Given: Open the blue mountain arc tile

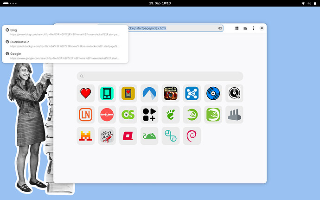Looking at the screenshot, I should coord(149,93).
